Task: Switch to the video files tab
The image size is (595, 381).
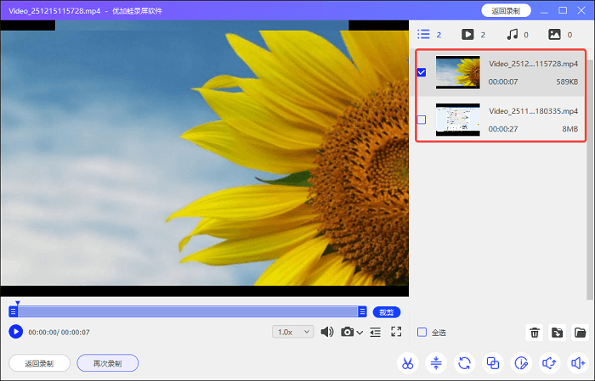Action: pos(467,35)
